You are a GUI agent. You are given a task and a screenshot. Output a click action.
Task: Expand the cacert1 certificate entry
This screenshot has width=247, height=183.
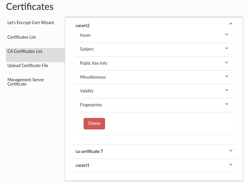click(x=82, y=165)
